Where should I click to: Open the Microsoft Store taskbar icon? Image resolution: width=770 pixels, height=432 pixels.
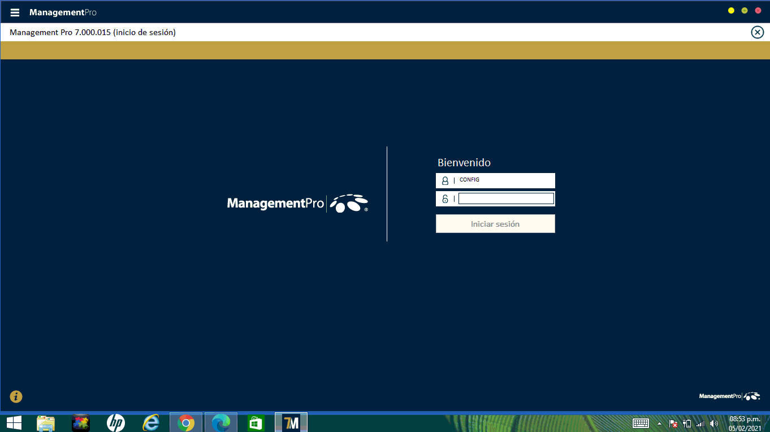256,422
